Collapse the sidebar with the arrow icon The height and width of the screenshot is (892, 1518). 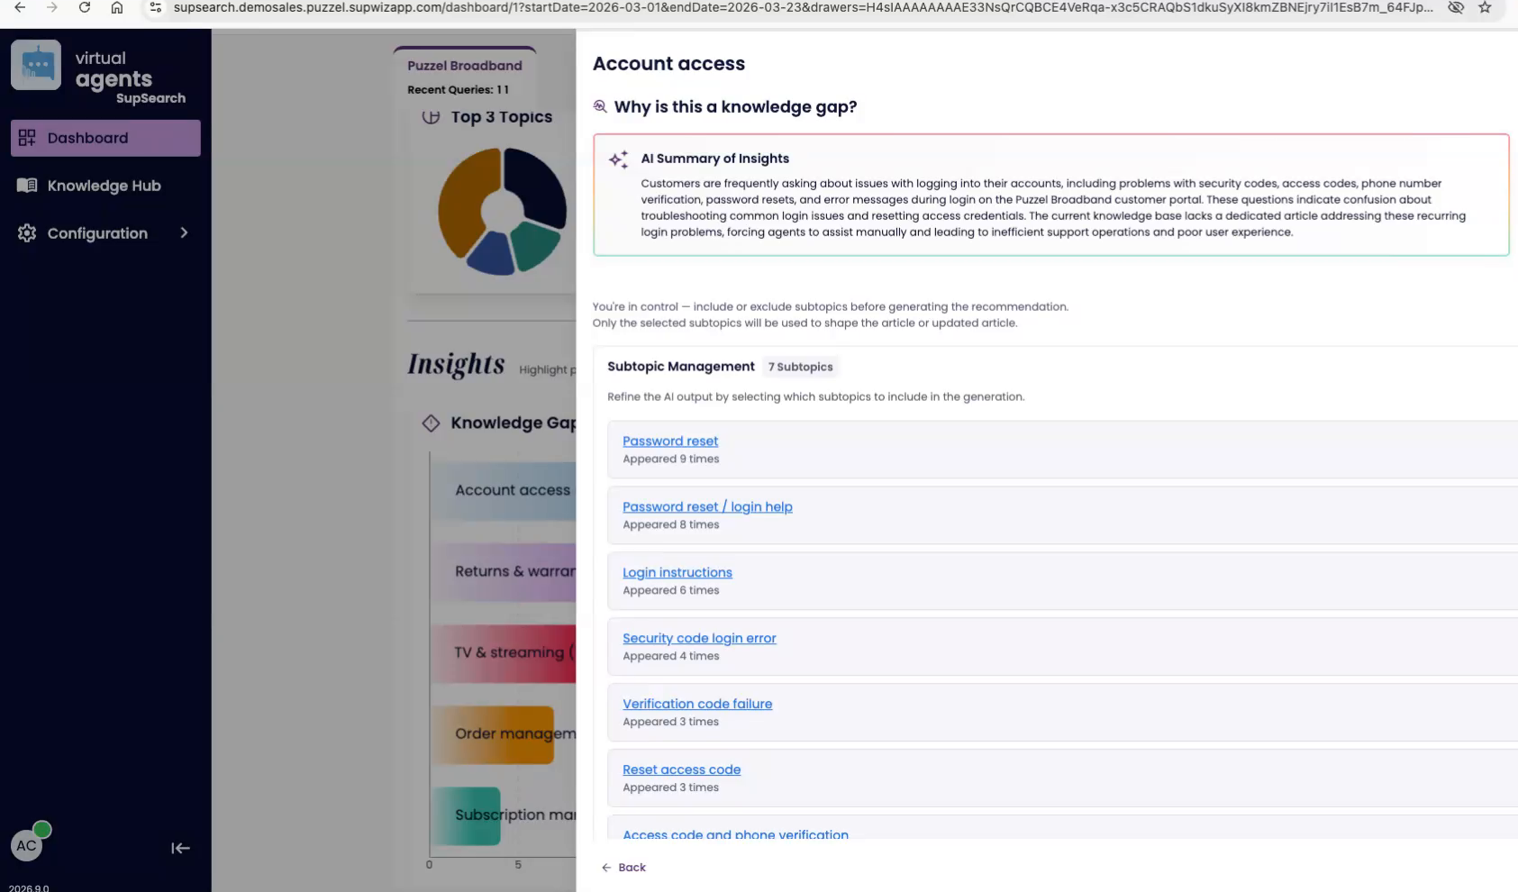pos(180,848)
